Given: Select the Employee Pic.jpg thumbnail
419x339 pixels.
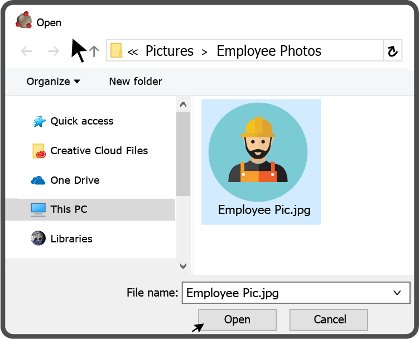Looking at the screenshot, I should click(261, 162).
